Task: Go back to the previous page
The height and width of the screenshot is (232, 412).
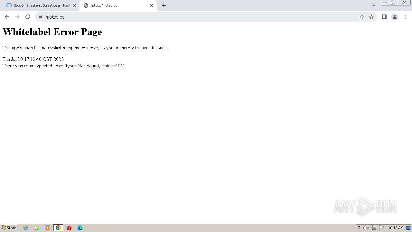Action: pos(7,17)
